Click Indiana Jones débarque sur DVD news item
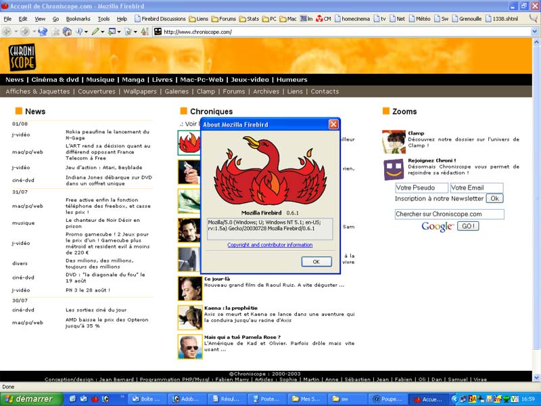The height and width of the screenshot is (406, 541). pyautogui.click(x=109, y=181)
